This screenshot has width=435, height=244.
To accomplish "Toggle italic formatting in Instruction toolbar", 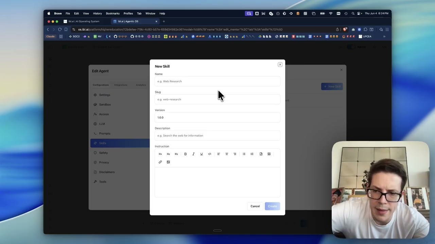I will 193,154.
